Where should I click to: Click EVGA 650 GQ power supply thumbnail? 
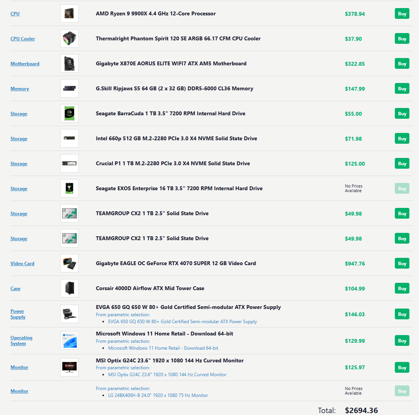coord(69,314)
